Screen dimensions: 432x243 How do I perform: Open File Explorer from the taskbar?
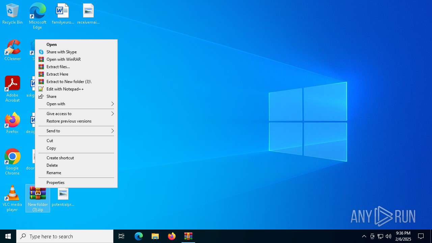tap(155, 236)
